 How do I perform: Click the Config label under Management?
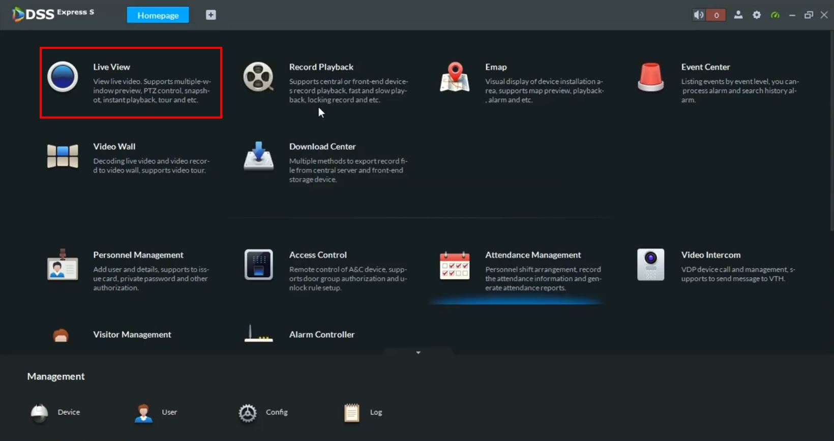coord(277,412)
